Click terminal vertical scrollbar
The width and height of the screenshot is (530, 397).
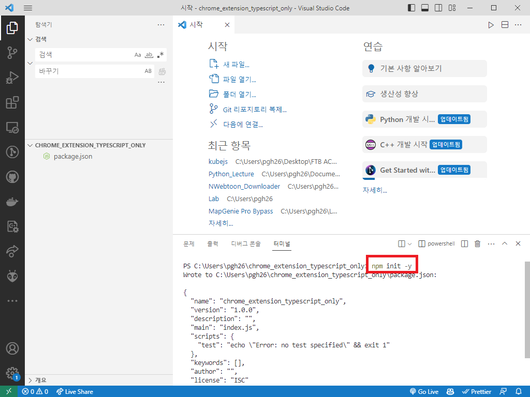[x=527, y=309]
